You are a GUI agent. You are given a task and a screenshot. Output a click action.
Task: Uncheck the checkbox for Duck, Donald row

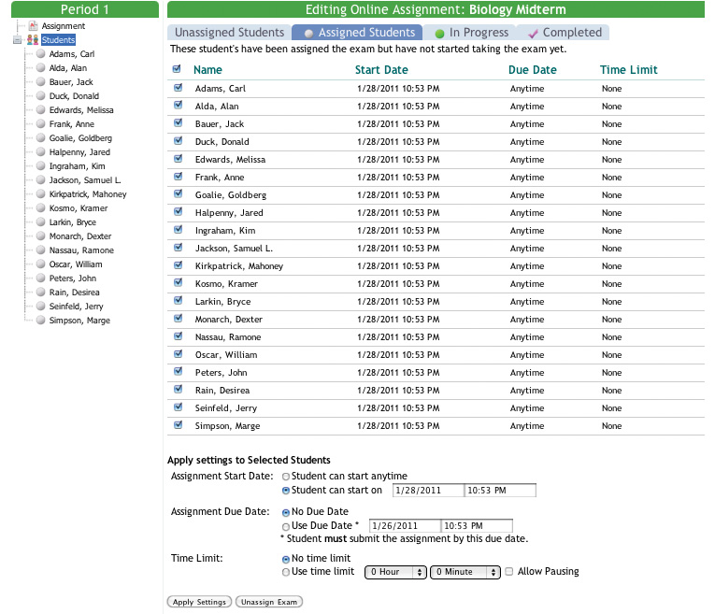[178, 141]
